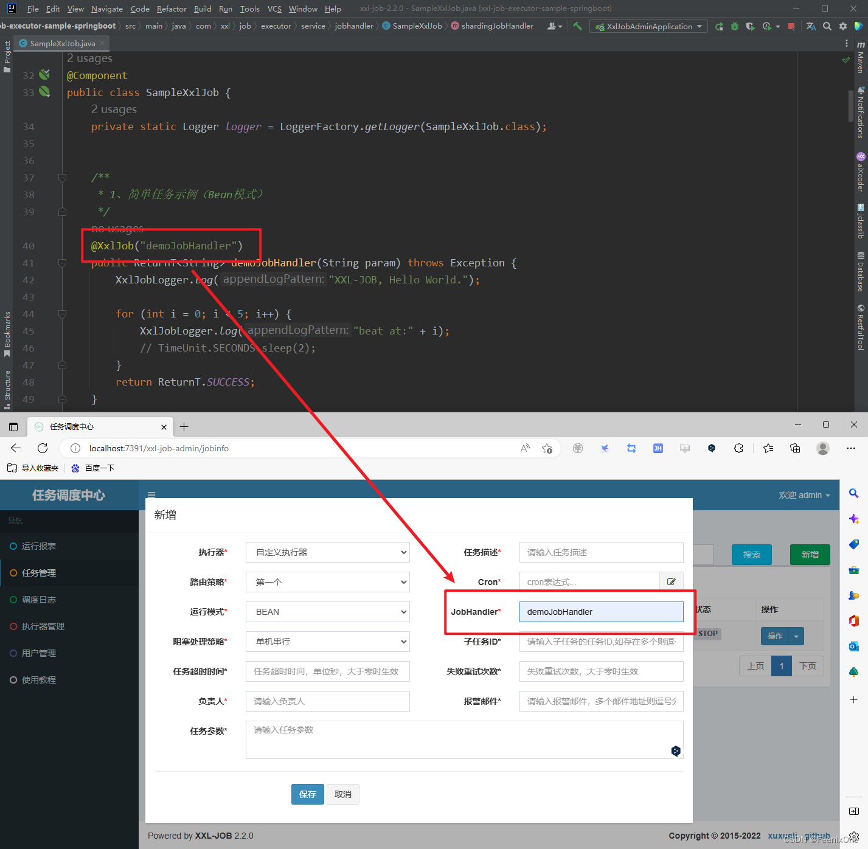Go to 下页 next page in pagination
The width and height of the screenshot is (868, 849).
(x=808, y=666)
